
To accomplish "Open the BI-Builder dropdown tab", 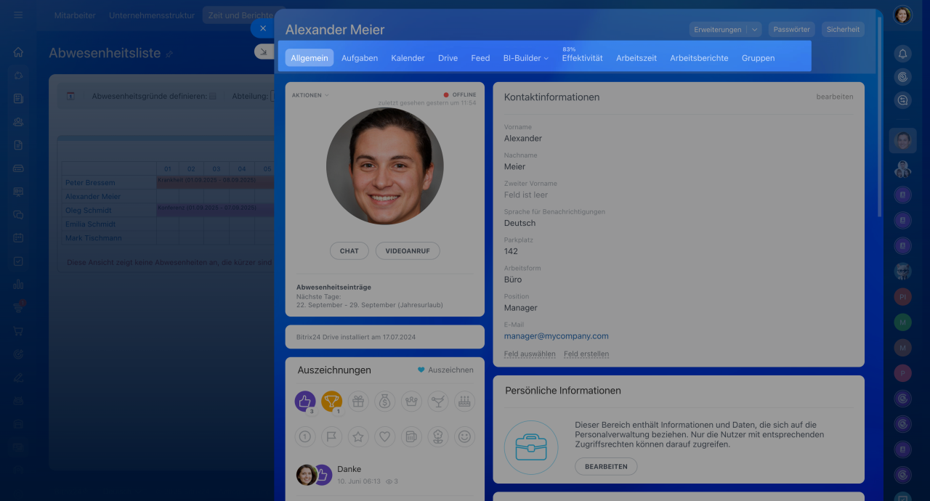I will (525, 58).
